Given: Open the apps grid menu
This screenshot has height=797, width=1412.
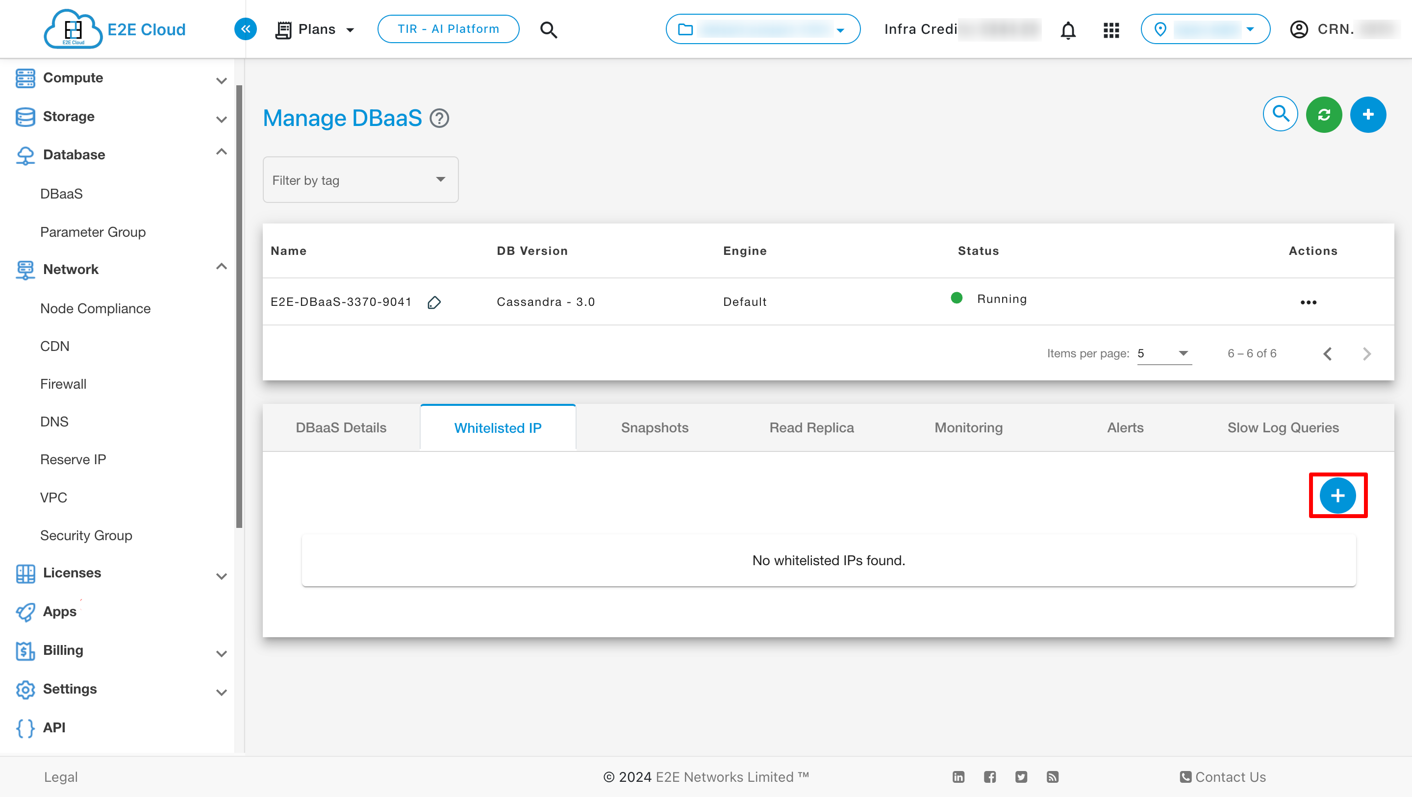Looking at the screenshot, I should click(x=1111, y=29).
